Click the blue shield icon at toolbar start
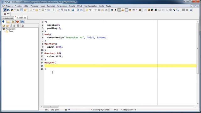Viewport: 201px width, 113px height. (x=5, y=10)
